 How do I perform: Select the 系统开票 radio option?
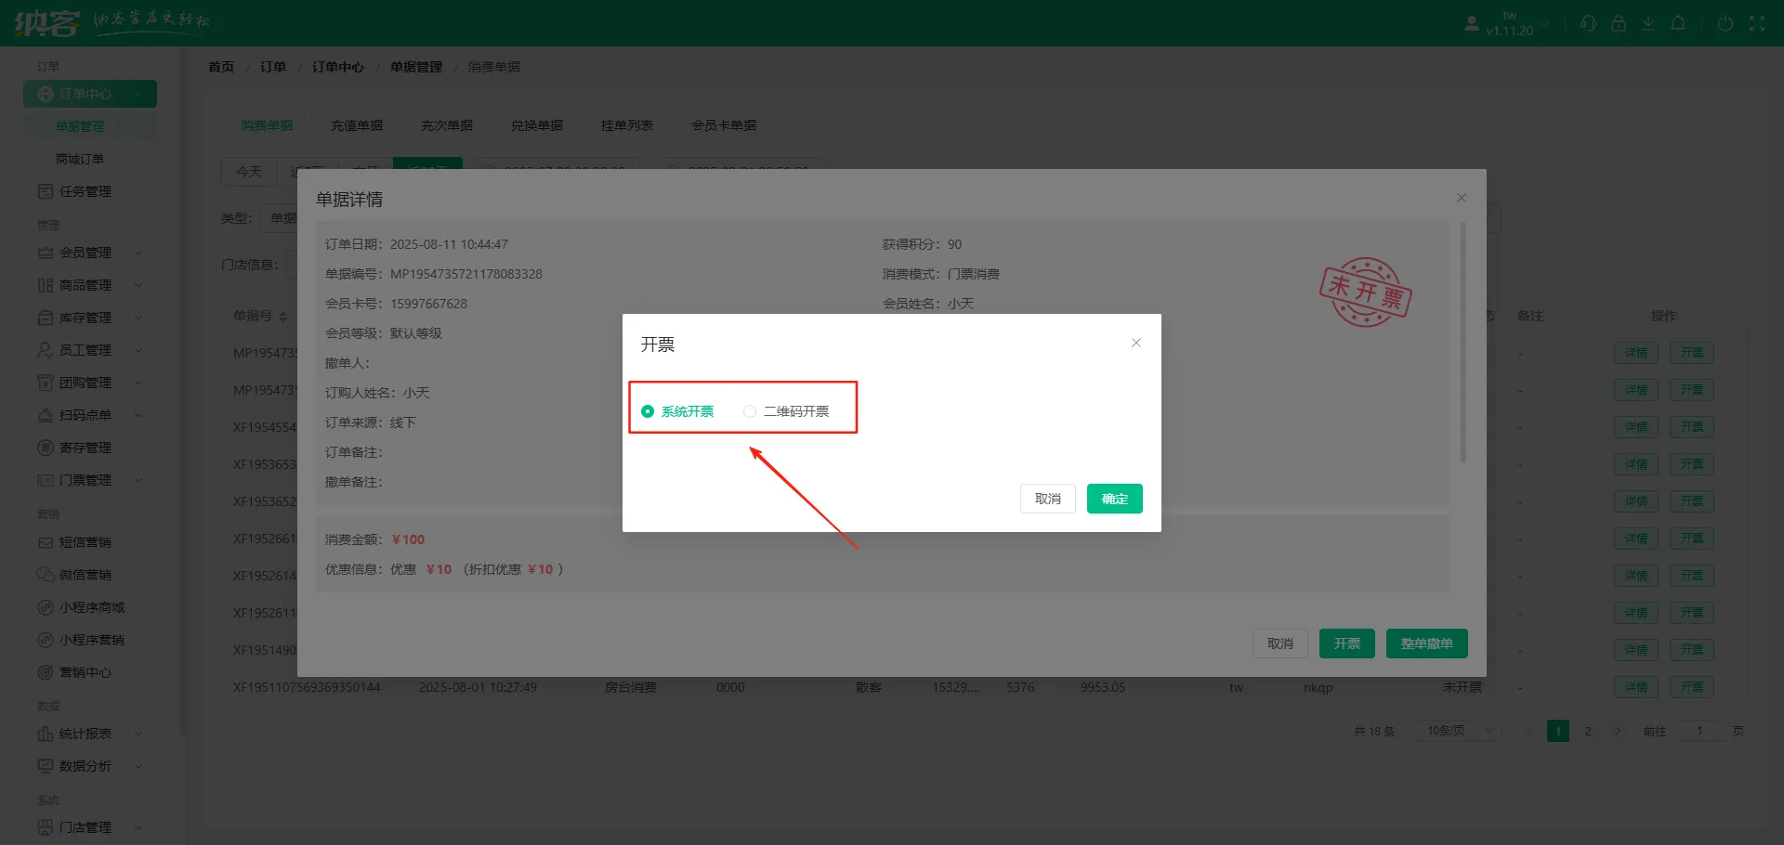pyautogui.click(x=648, y=411)
